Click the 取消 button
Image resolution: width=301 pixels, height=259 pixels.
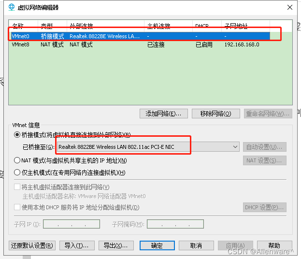(x=196, y=245)
